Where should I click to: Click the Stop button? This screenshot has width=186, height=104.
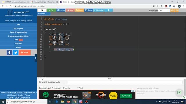(x=70, y=10)
